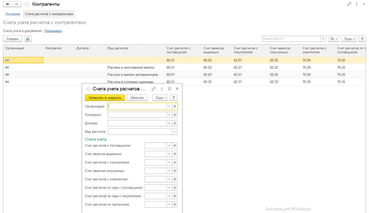Star the Счета учета расчетов dialog

point(88,89)
